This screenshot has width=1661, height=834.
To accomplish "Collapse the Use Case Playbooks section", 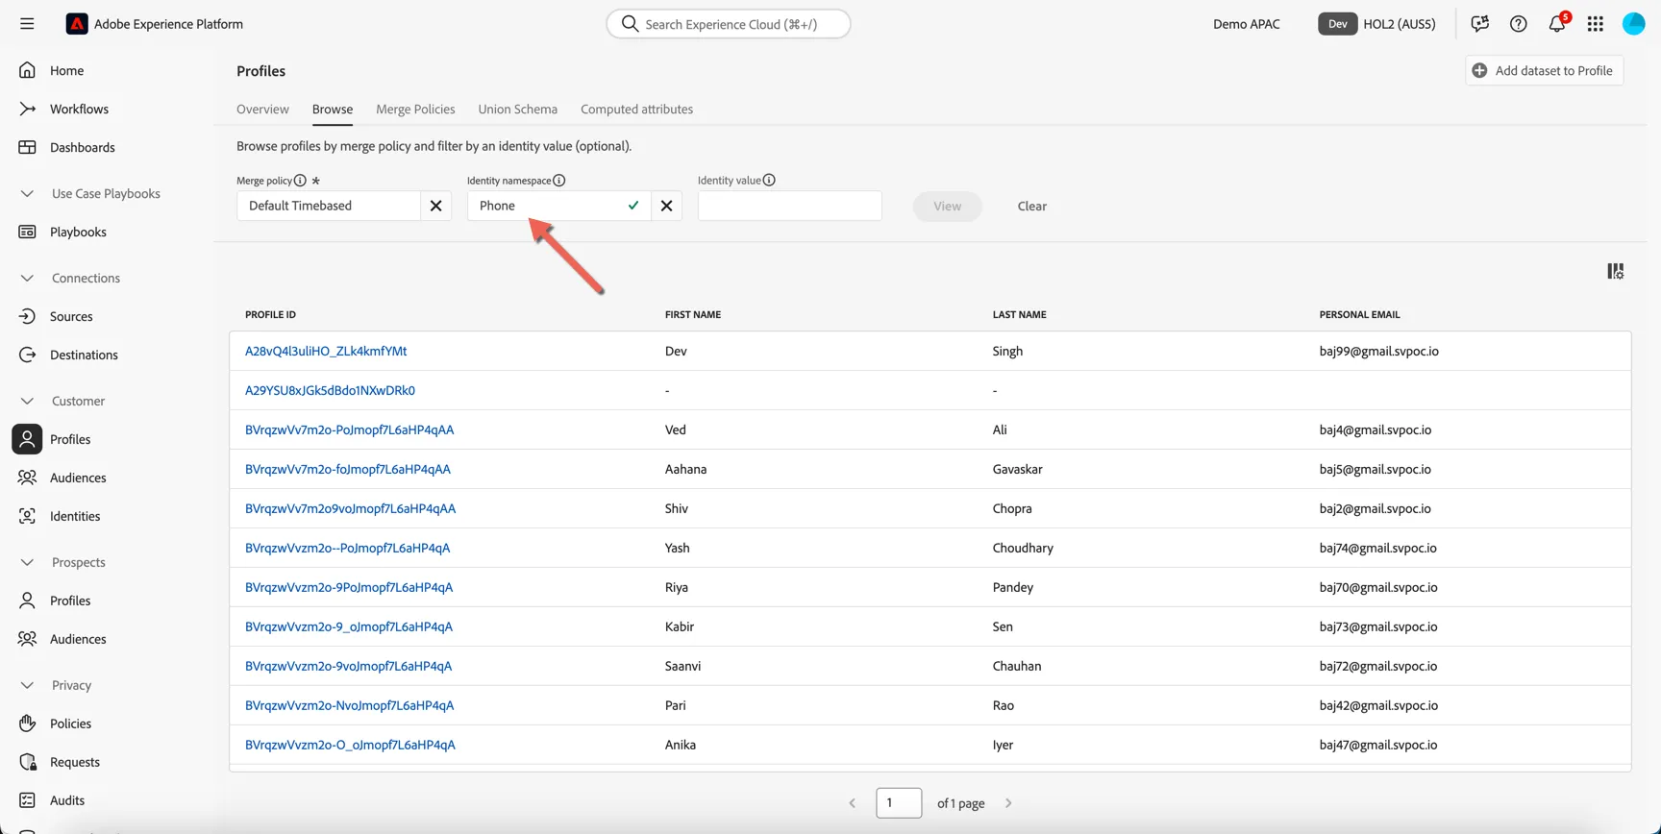I will pyautogui.click(x=27, y=193).
